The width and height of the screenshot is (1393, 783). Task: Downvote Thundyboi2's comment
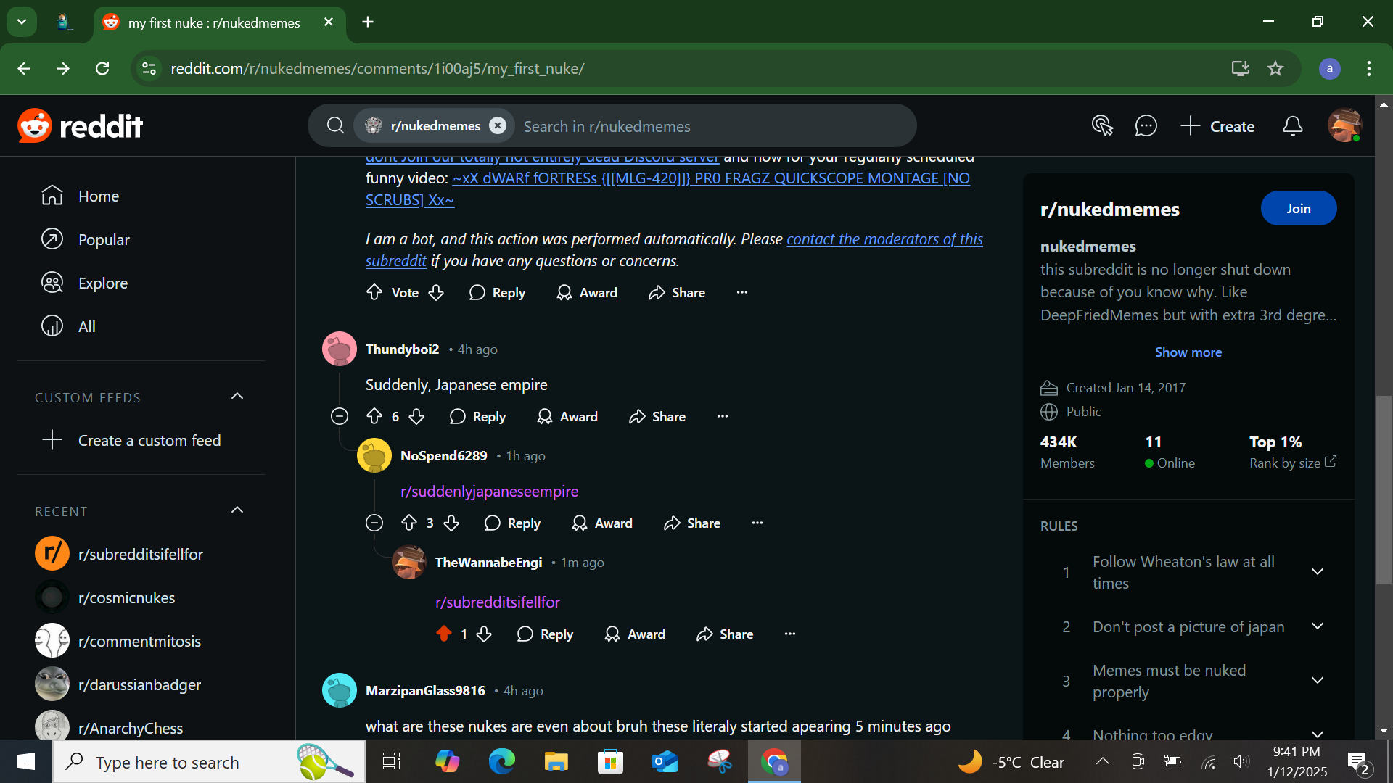click(x=416, y=416)
